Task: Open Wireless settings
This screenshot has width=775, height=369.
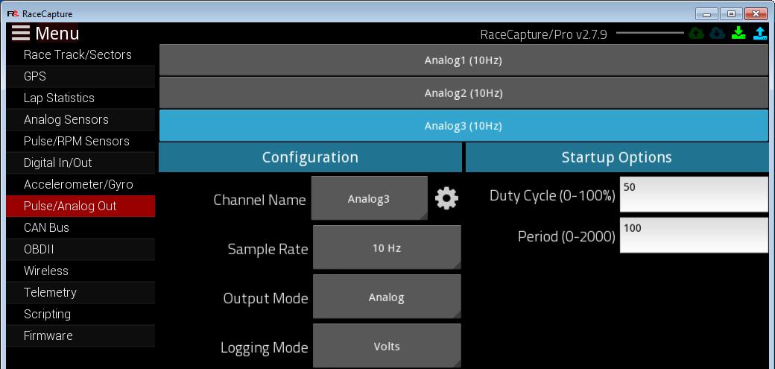Action: (x=80, y=271)
